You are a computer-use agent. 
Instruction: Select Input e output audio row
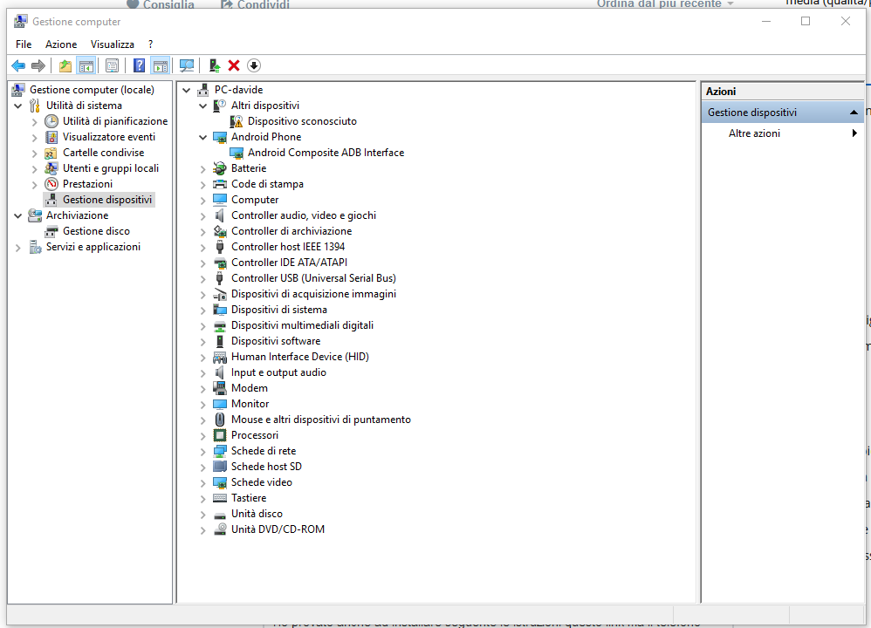(278, 372)
